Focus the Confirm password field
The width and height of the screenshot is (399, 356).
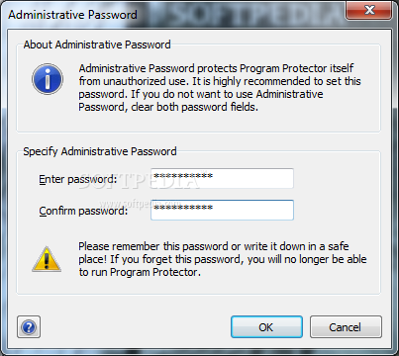pos(222,210)
